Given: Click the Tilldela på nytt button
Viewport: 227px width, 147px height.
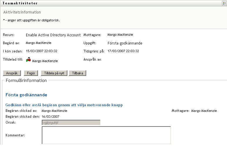Looking at the screenshot, I should (54, 73).
